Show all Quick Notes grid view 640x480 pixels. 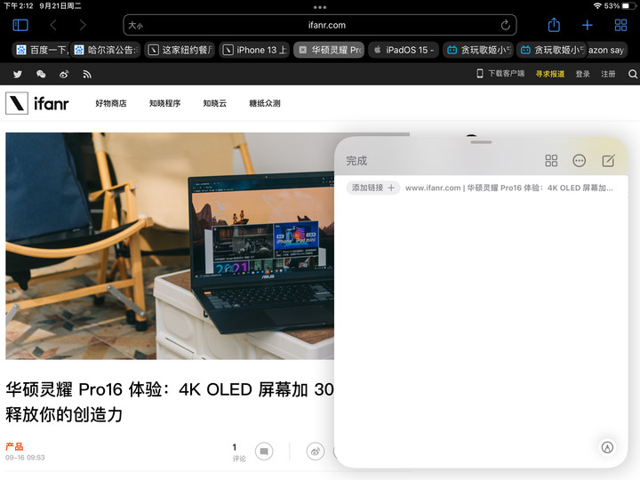tap(551, 161)
